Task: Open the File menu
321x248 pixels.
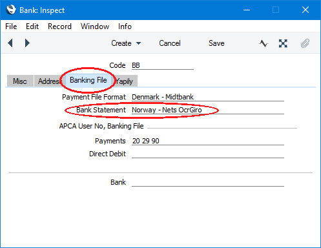Action: 11,26
